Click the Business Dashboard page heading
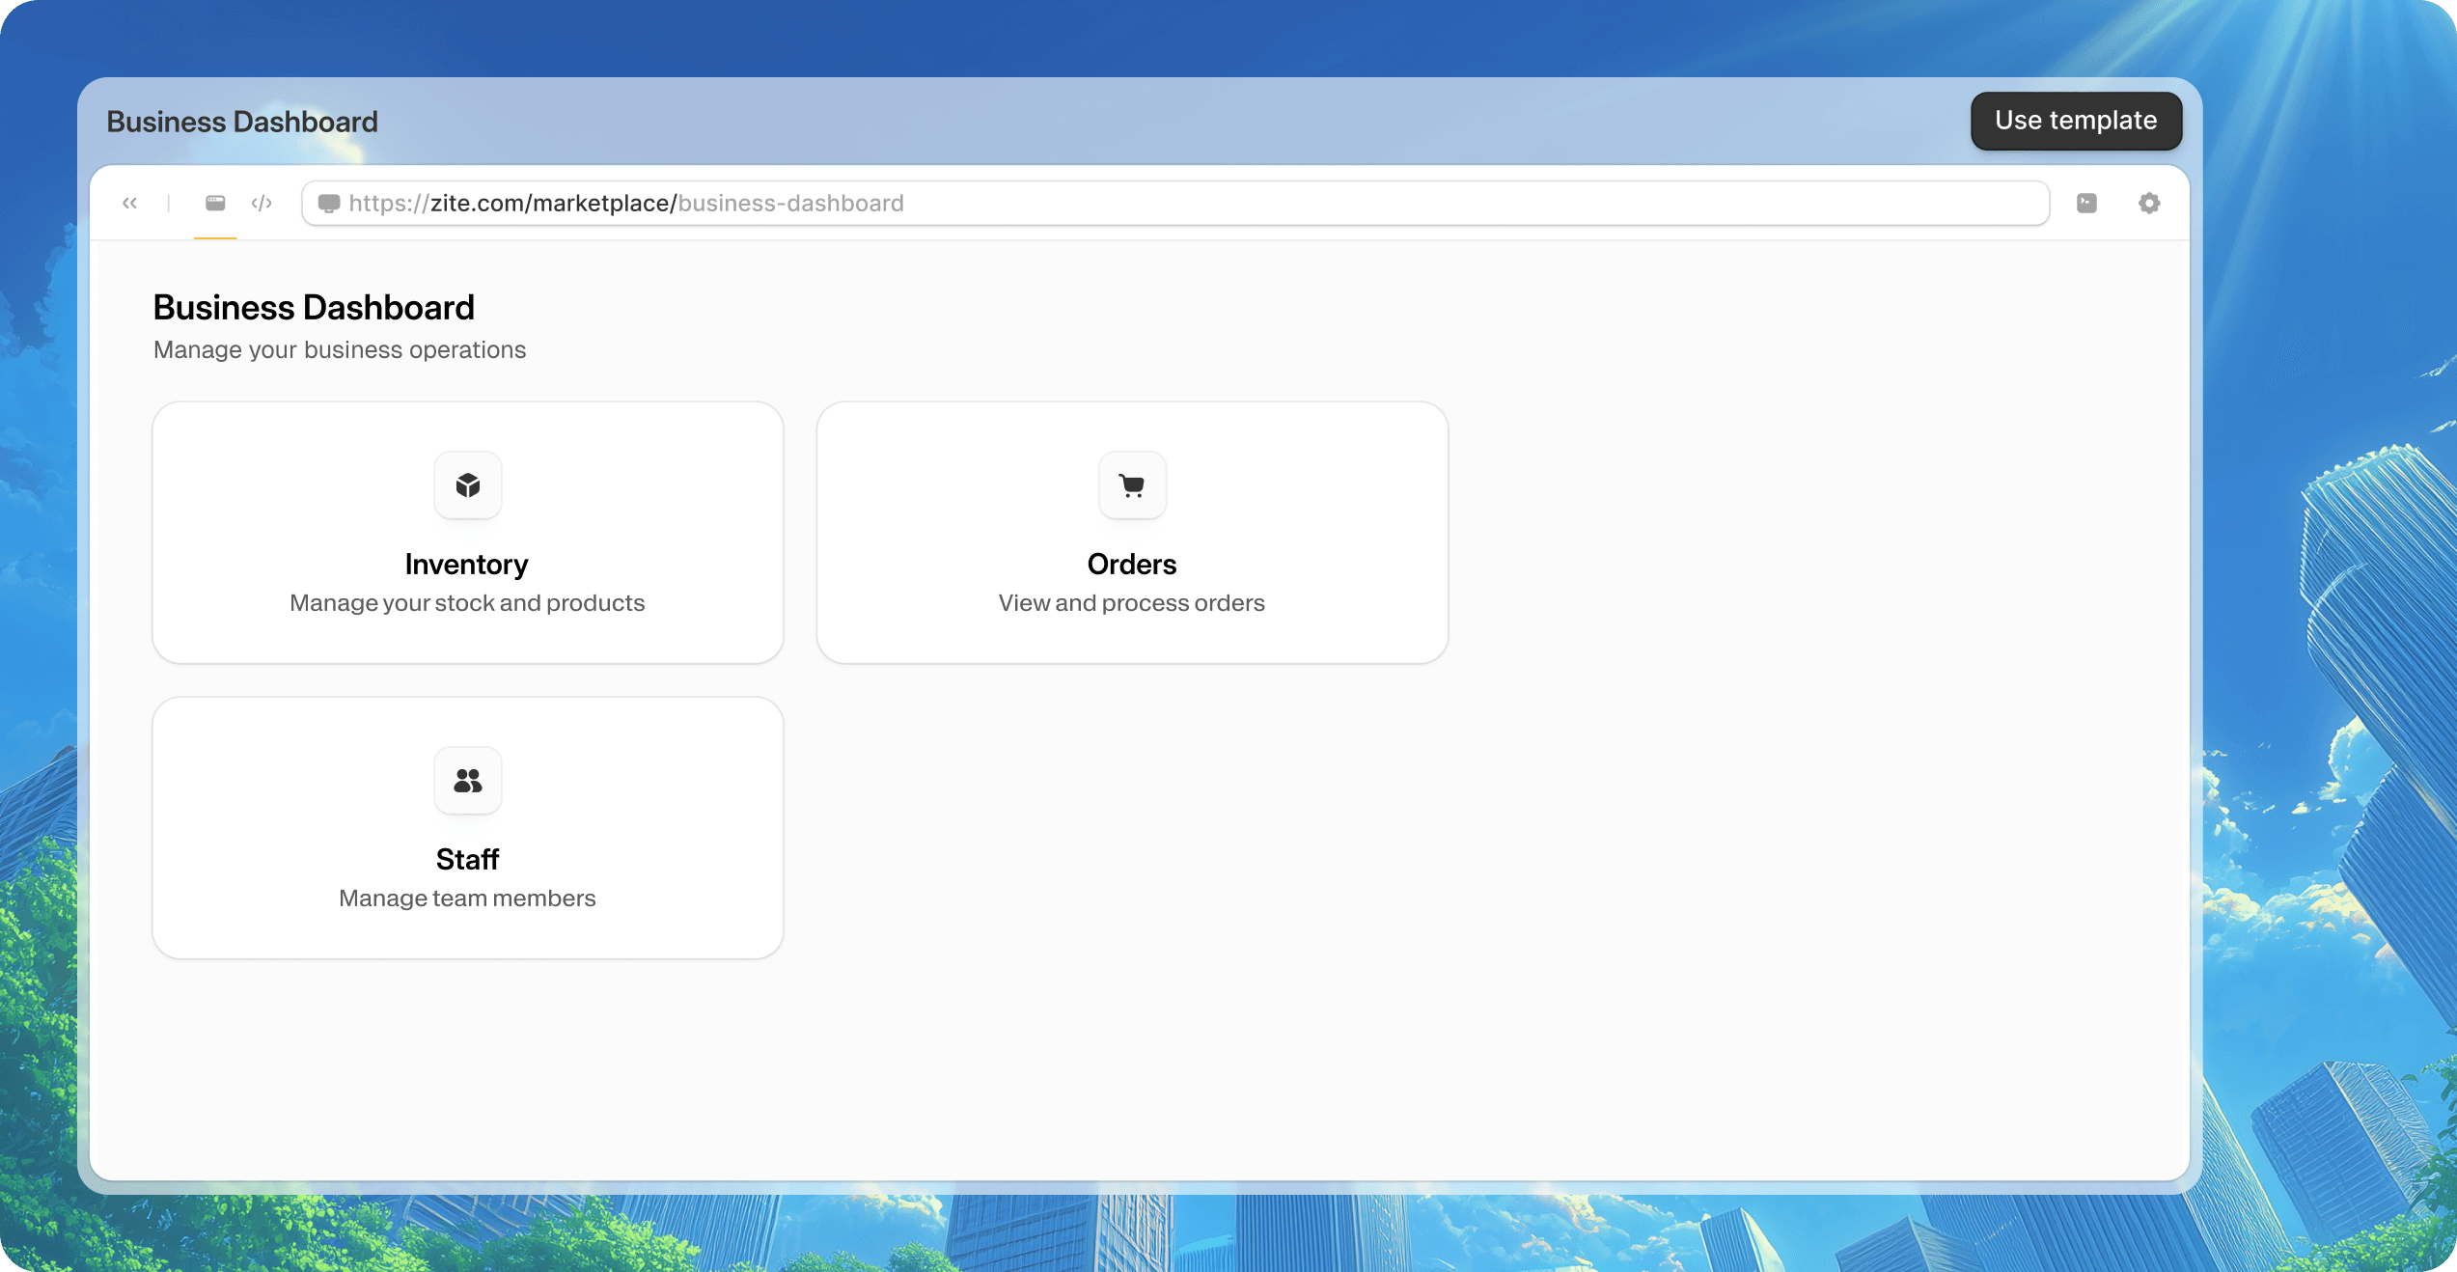Screen dimensions: 2457x1272 [x=313, y=306]
